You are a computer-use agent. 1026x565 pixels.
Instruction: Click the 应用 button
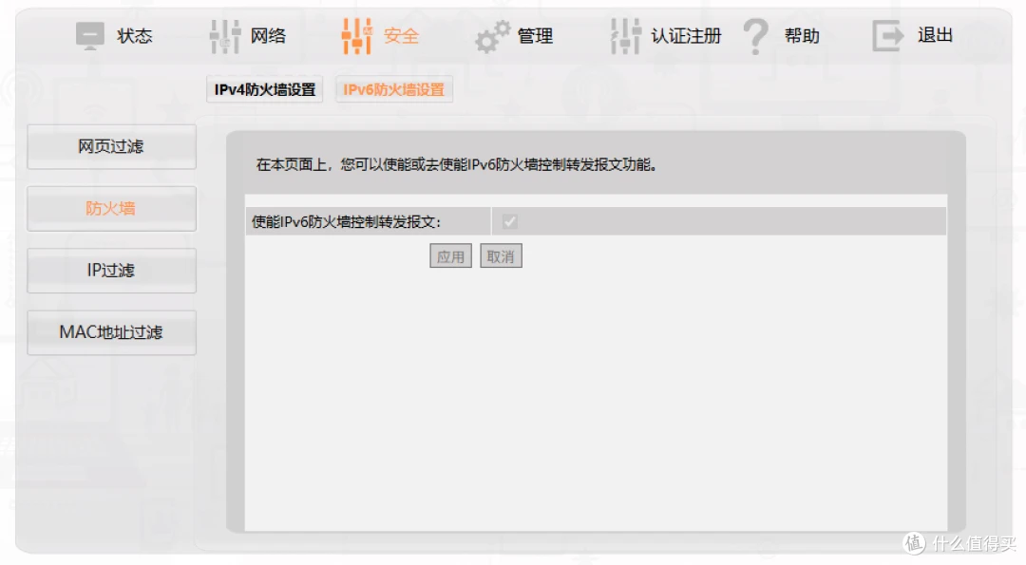[x=451, y=256]
